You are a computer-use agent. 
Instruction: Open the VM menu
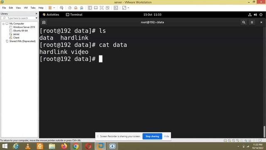(26, 8)
